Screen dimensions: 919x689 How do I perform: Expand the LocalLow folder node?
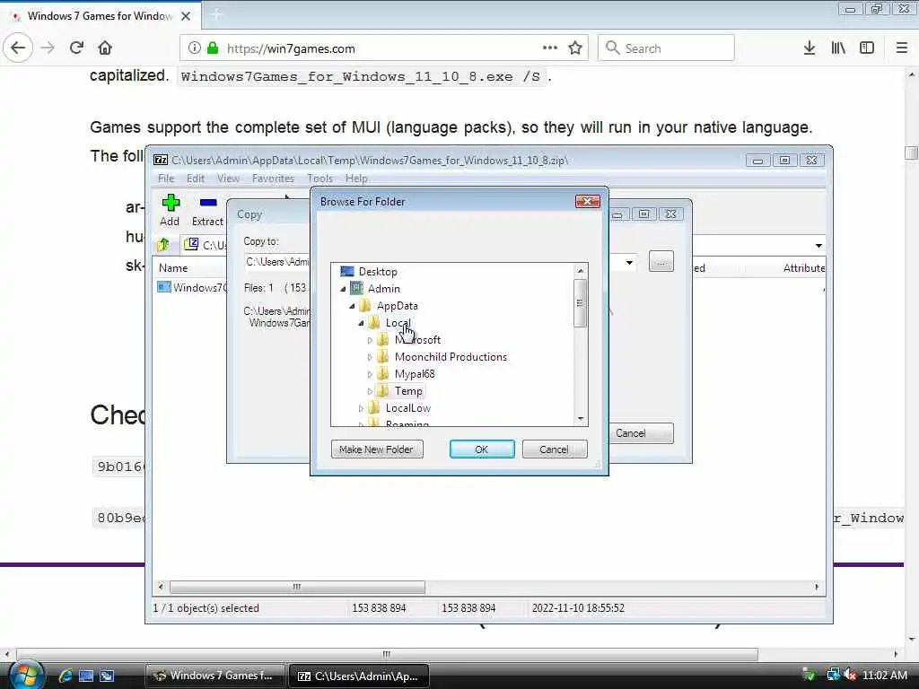[x=361, y=408]
